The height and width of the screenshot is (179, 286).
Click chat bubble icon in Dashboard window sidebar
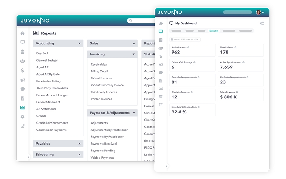pyautogui.click(x=161, y=73)
